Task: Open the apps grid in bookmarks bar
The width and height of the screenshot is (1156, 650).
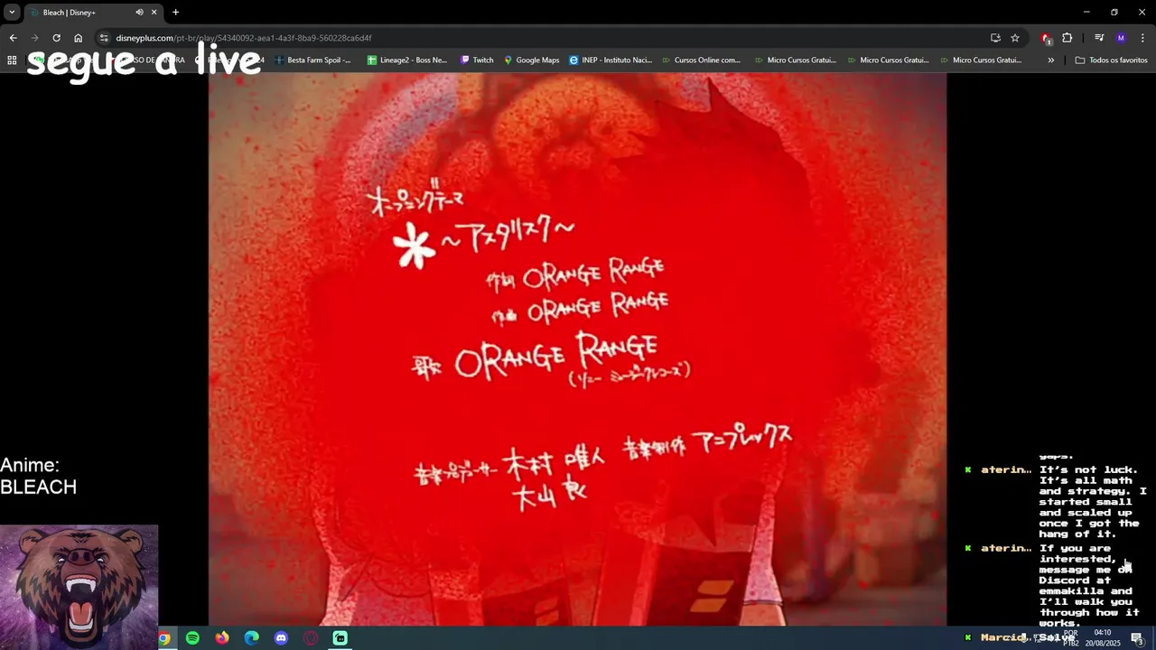Action: (12, 60)
